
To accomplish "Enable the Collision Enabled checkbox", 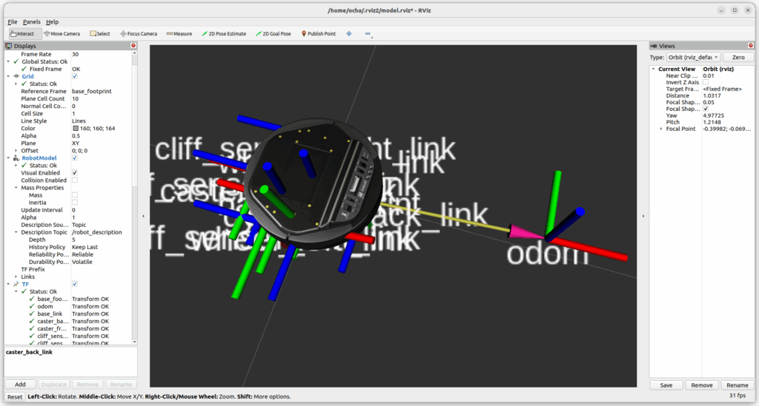I will [x=75, y=180].
